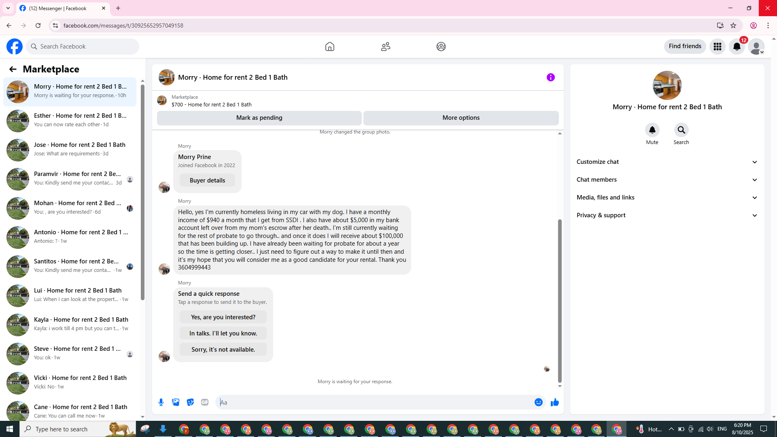Image resolution: width=777 pixels, height=437 pixels.
Task: Open the Facebook menu grid icon
Action: (718, 47)
